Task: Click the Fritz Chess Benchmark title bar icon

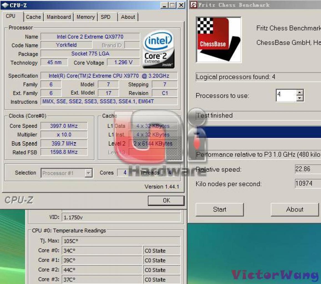Action: pos(193,5)
